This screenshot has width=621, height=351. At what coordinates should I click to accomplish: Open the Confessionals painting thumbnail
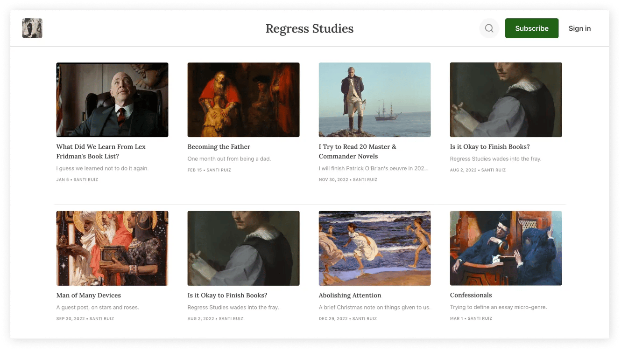[506, 248]
